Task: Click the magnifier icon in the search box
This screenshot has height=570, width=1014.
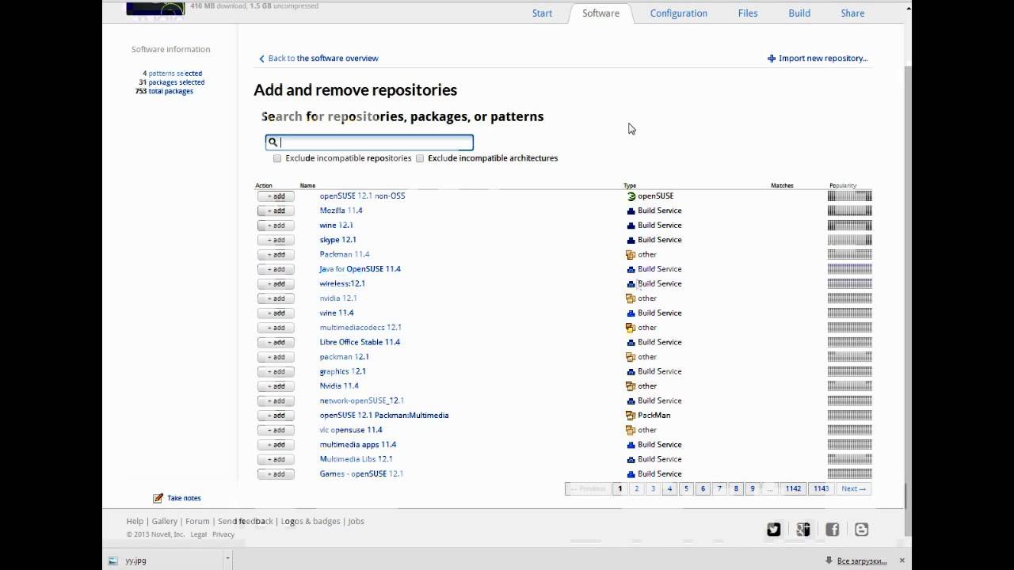Action: pyautogui.click(x=273, y=142)
